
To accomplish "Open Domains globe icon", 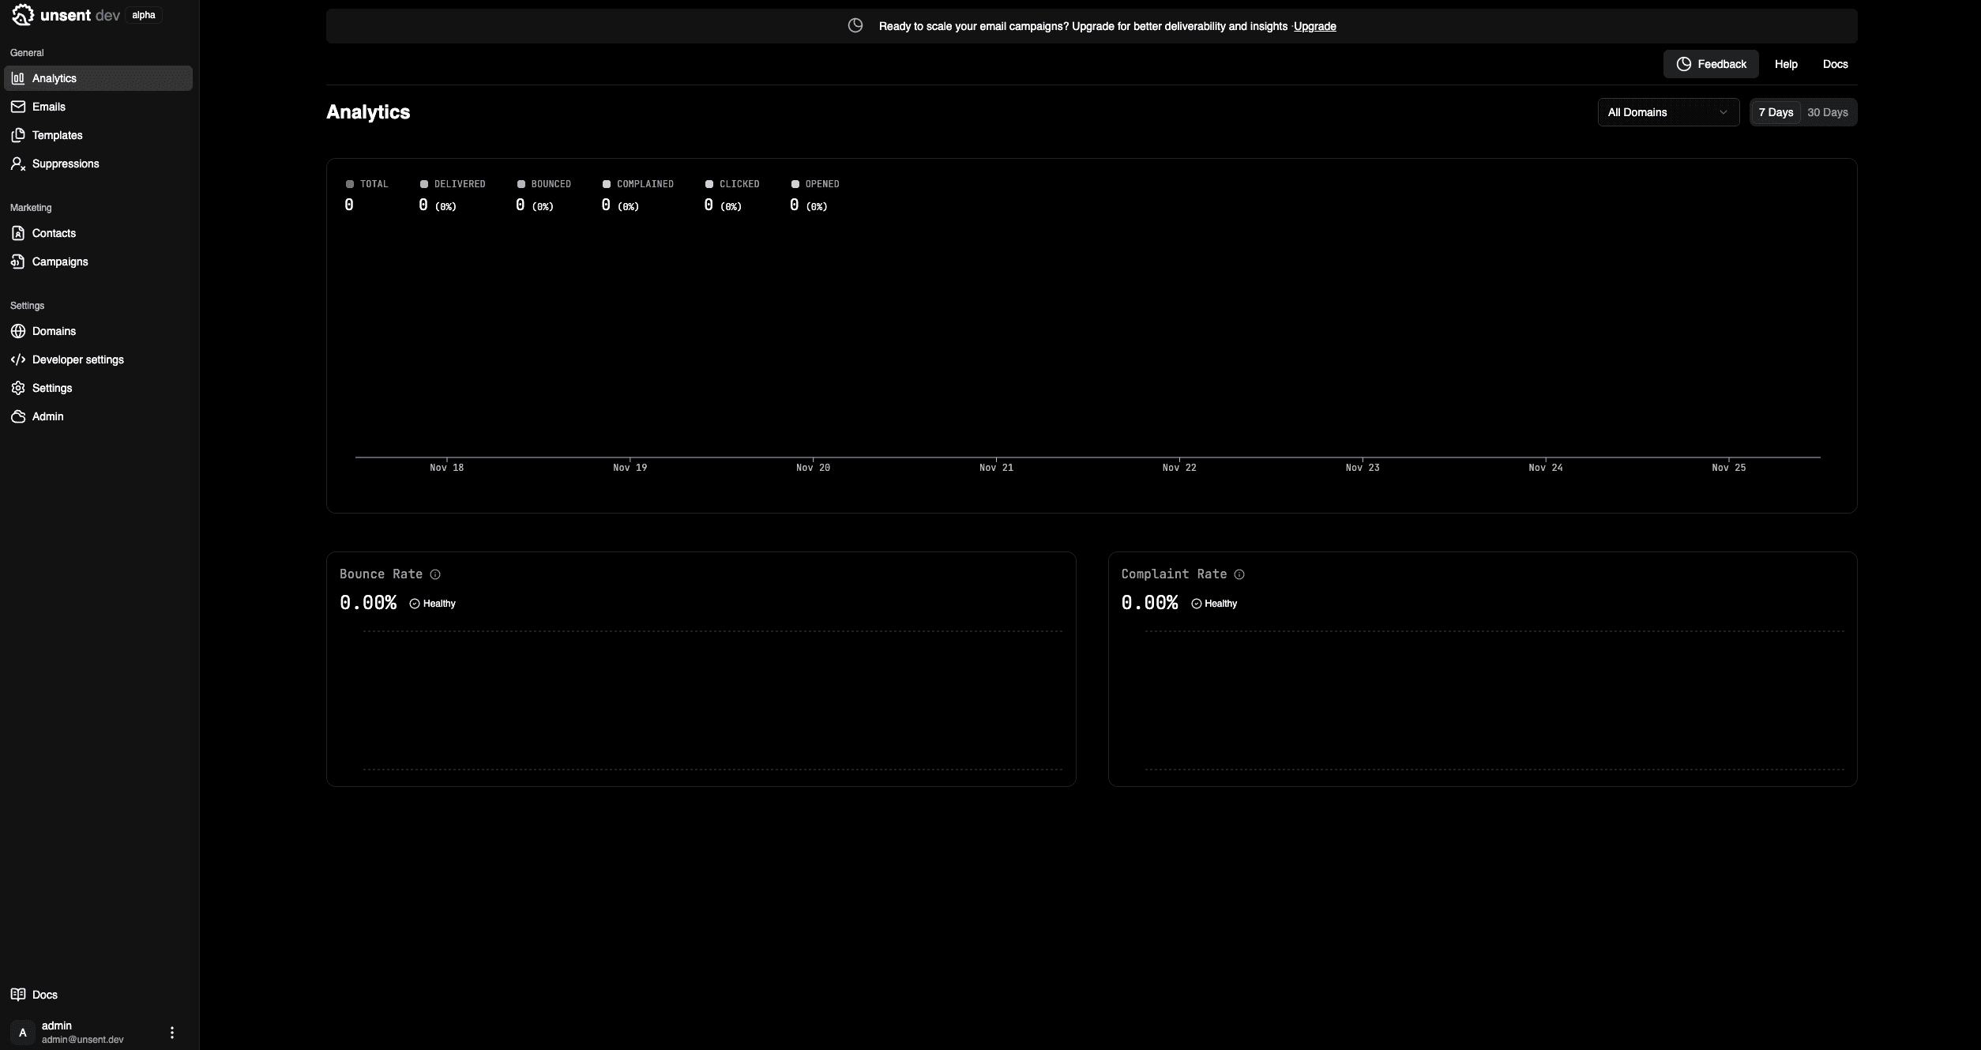I will pyautogui.click(x=18, y=331).
